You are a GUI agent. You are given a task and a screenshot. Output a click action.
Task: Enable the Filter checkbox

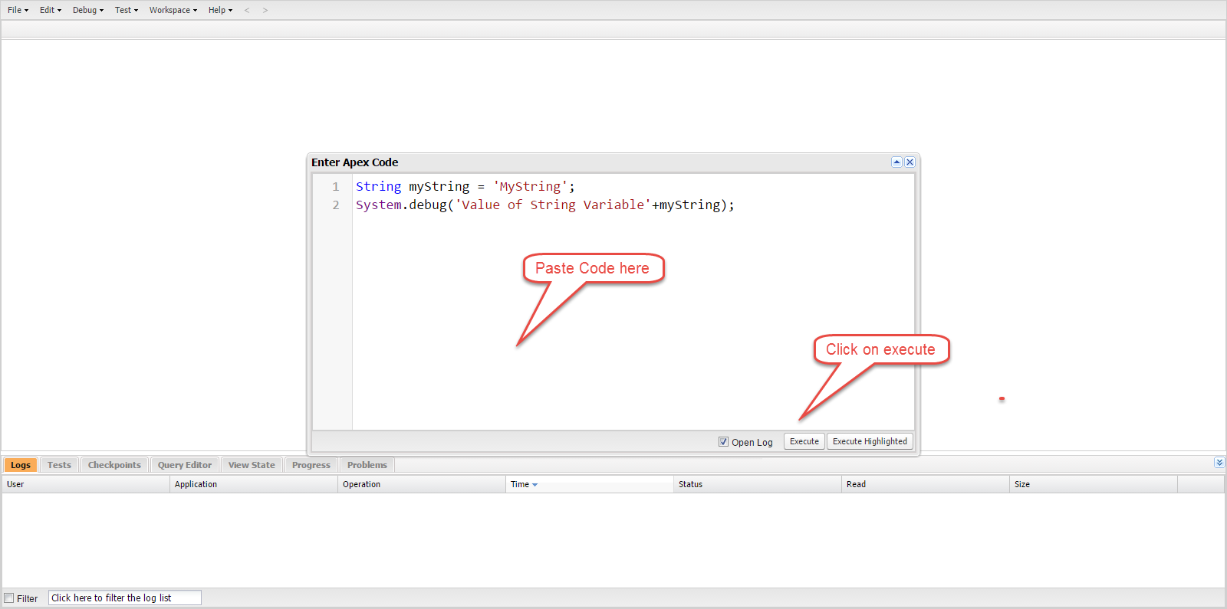[9, 598]
